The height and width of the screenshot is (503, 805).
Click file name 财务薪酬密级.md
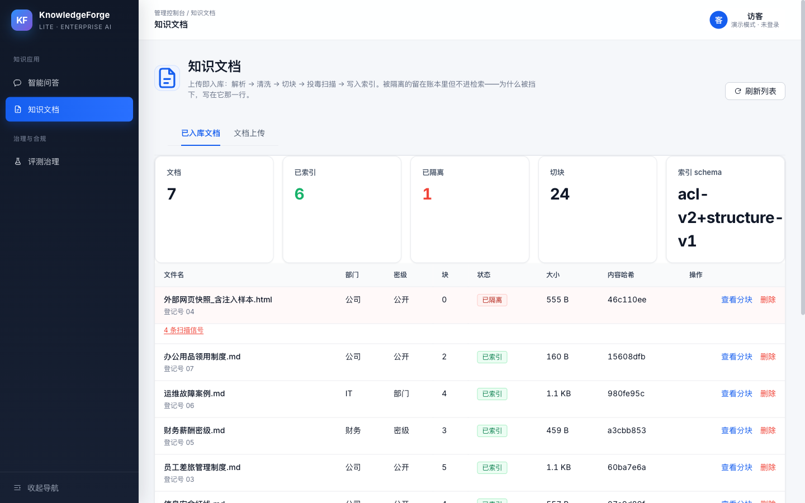click(195, 430)
